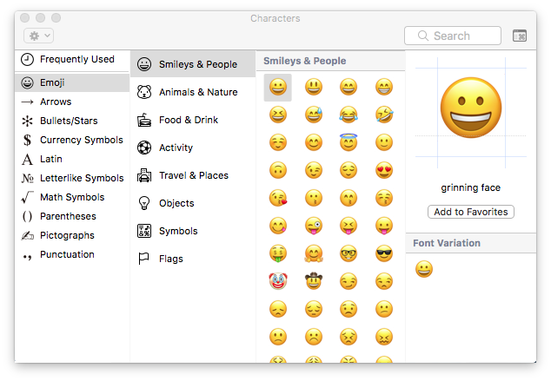Image resolution: width=551 pixels, height=381 pixels.
Task: Select the grinning face emoji in grid
Action: coord(278,87)
